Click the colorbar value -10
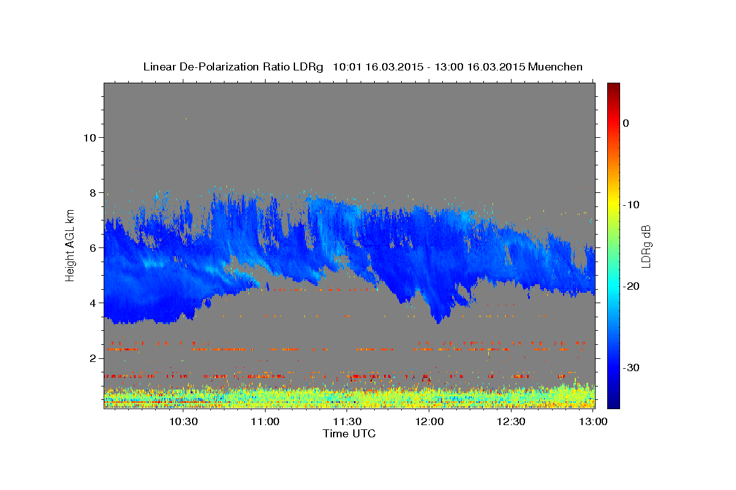 (632, 205)
